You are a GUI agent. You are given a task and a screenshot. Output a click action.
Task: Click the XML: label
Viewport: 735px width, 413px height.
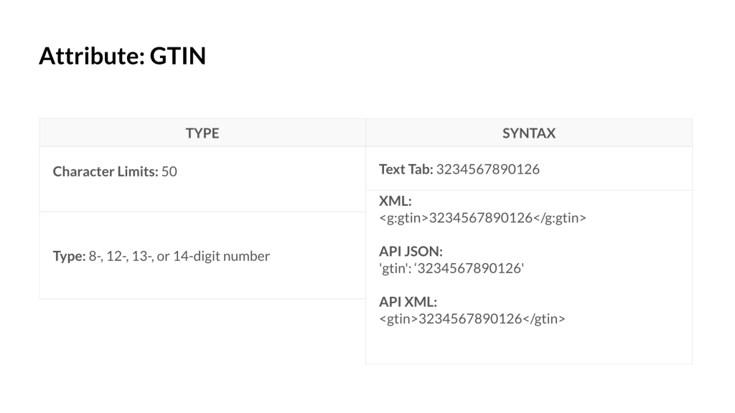point(395,201)
